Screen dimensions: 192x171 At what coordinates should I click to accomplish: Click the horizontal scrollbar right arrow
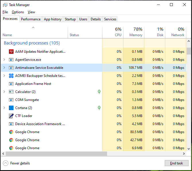[184, 153]
